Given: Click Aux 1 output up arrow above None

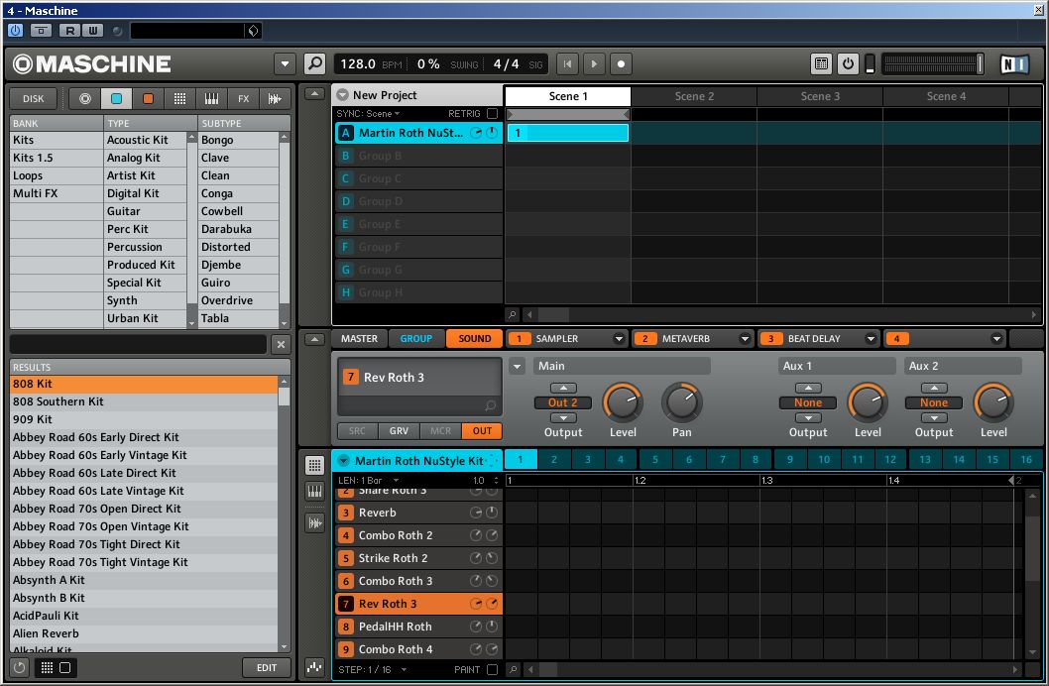Looking at the screenshot, I should pyautogui.click(x=808, y=388).
